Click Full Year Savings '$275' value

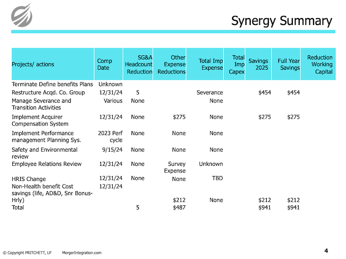click(x=293, y=117)
